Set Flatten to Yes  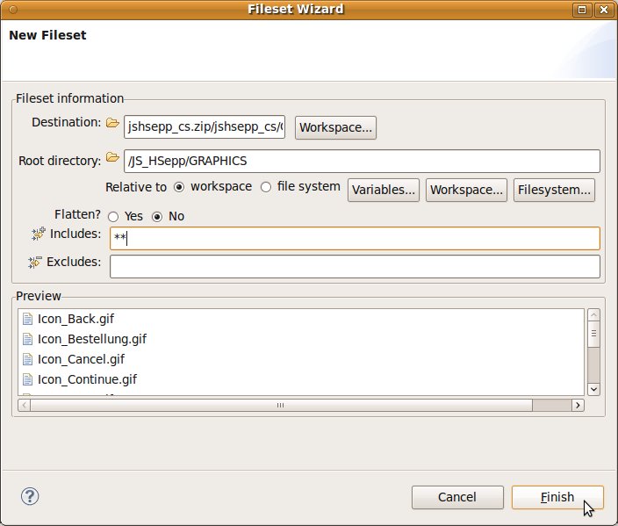113,217
